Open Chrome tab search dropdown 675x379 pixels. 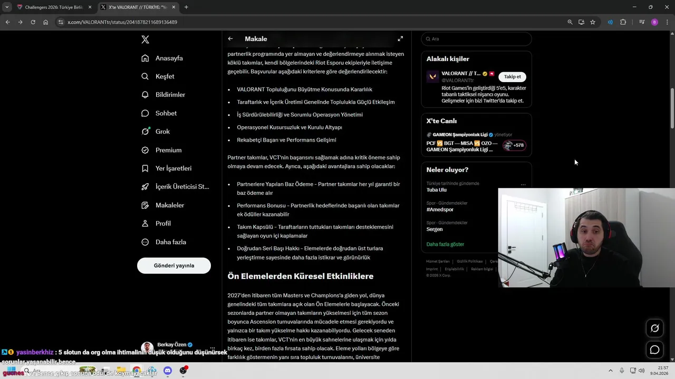click(x=6, y=7)
